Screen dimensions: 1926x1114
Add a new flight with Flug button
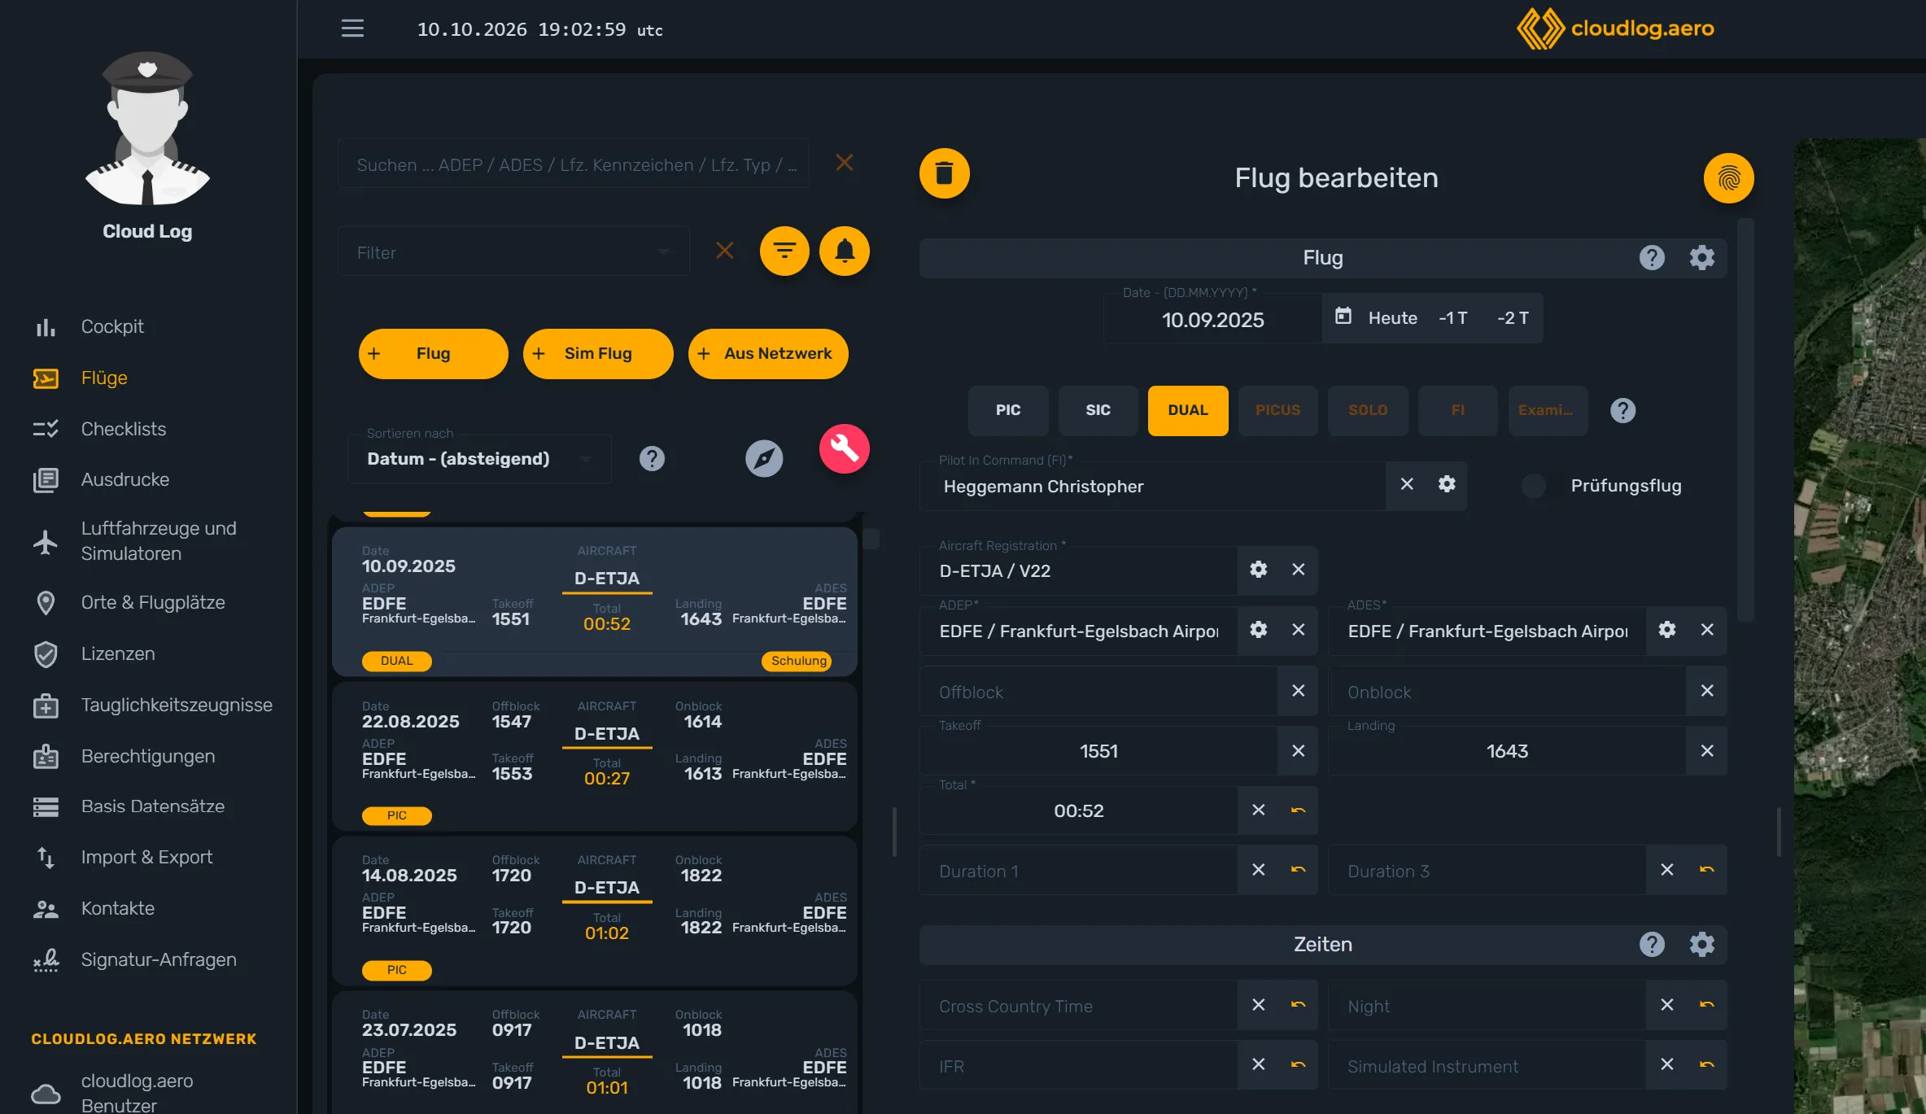pyautogui.click(x=433, y=353)
